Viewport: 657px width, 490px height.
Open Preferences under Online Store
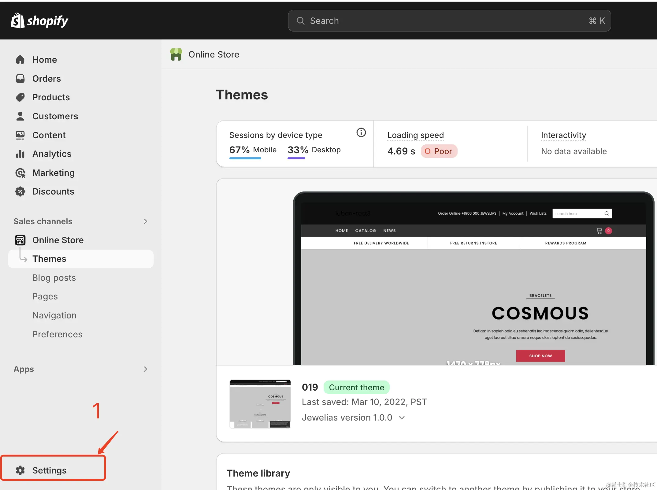pos(58,334)
